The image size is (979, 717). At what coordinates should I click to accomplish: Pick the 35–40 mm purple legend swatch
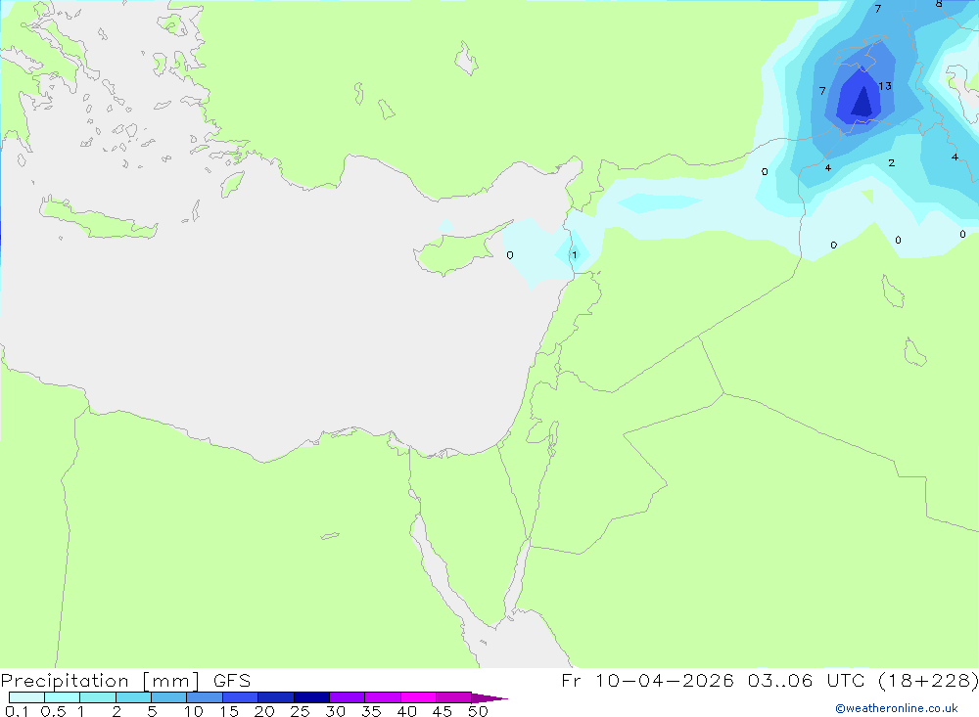pos(383,697)
